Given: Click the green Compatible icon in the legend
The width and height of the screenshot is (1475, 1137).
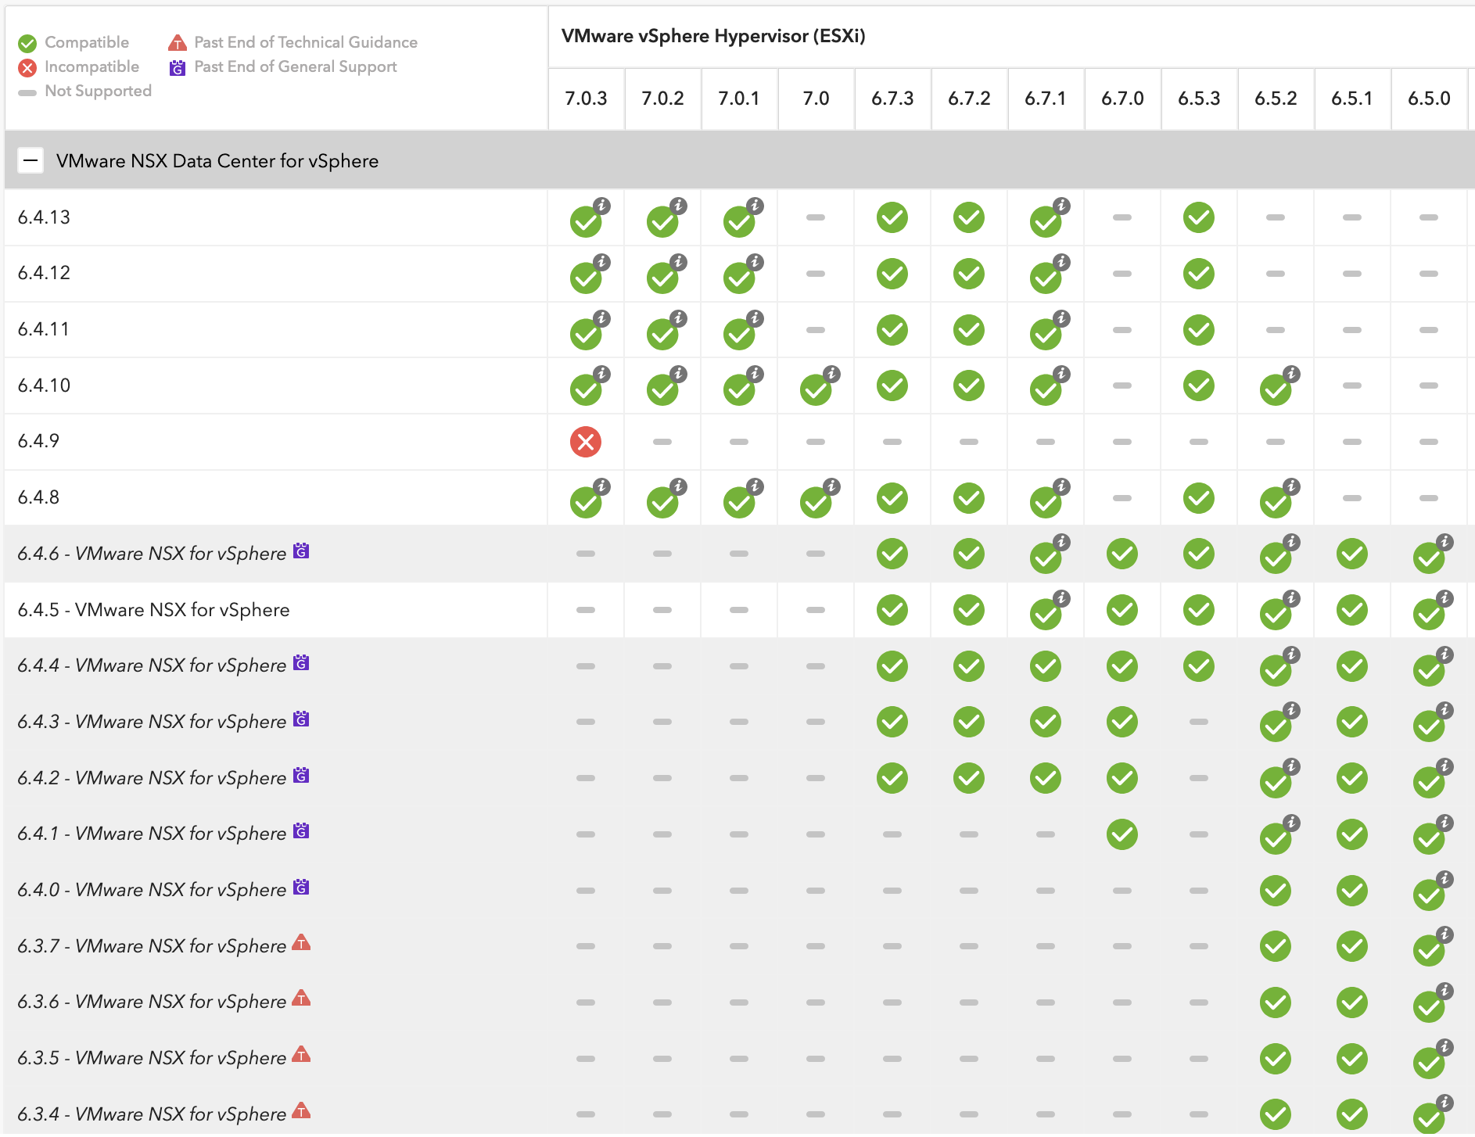Looking at the screenshot, I should pyautogui.click(x=27, y=43).
